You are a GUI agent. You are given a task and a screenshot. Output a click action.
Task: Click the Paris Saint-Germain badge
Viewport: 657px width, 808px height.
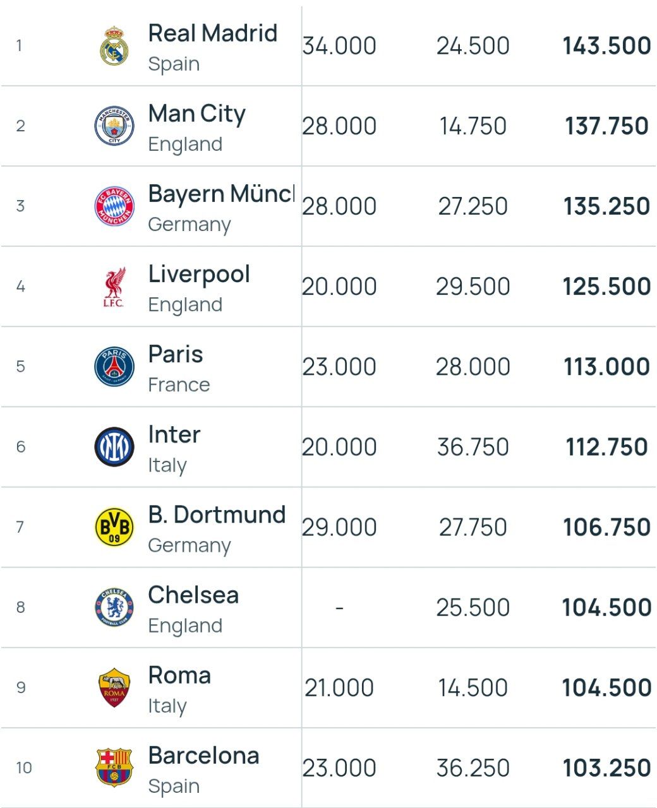coord(114,367)
